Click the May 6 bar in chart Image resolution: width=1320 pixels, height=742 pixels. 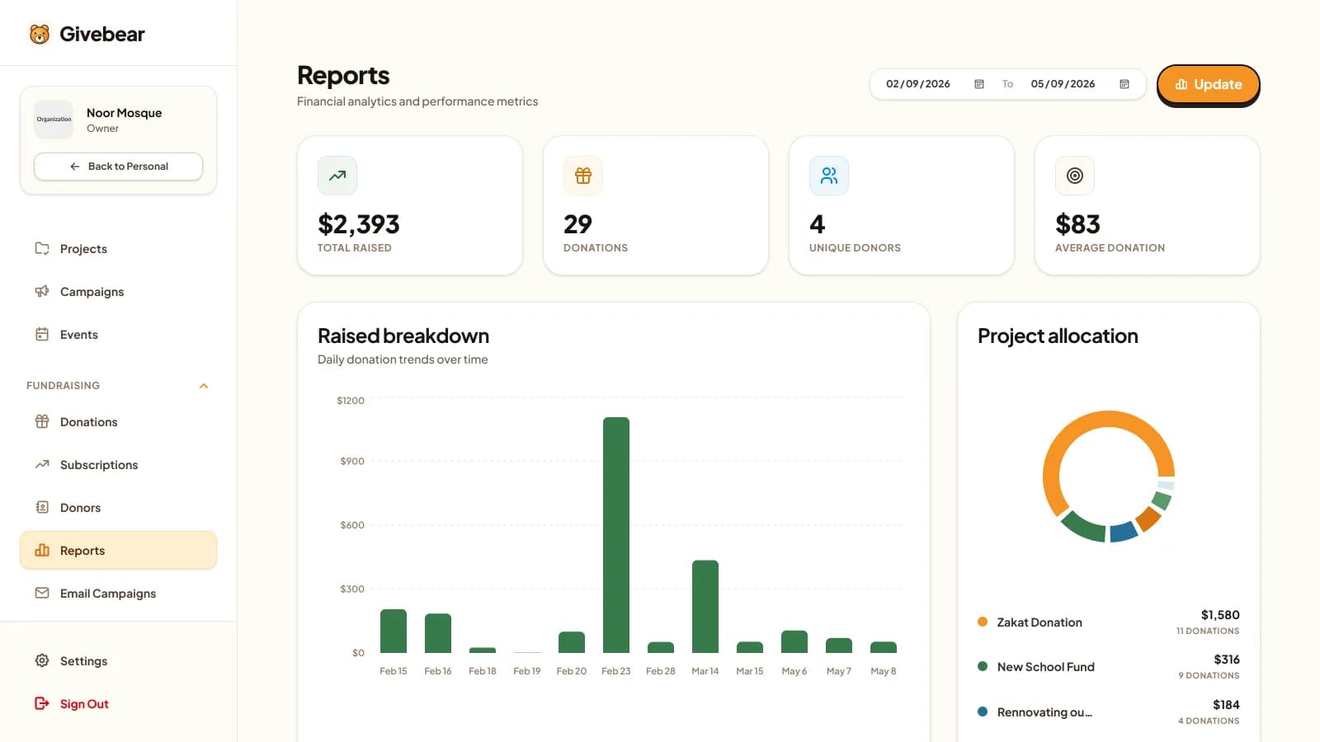(x=794, y=641)
